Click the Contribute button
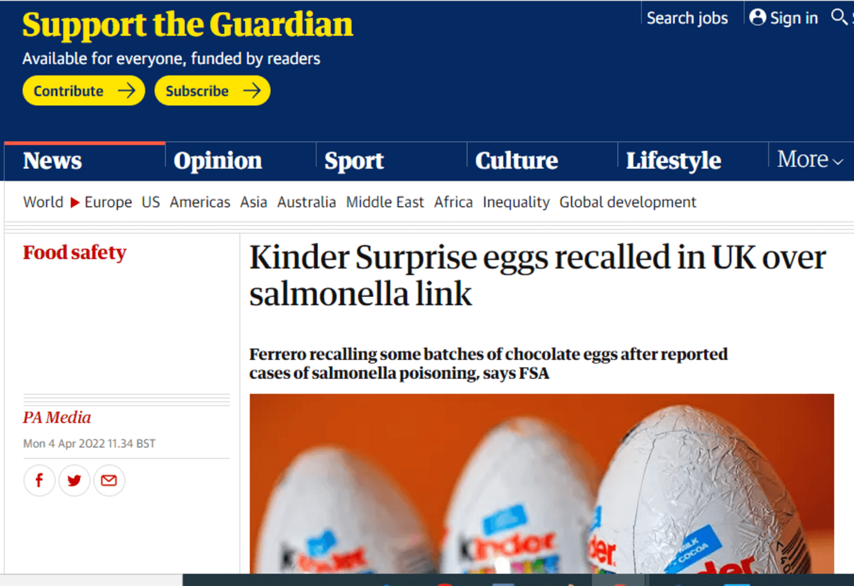854x586 pixels. point(83,91)
